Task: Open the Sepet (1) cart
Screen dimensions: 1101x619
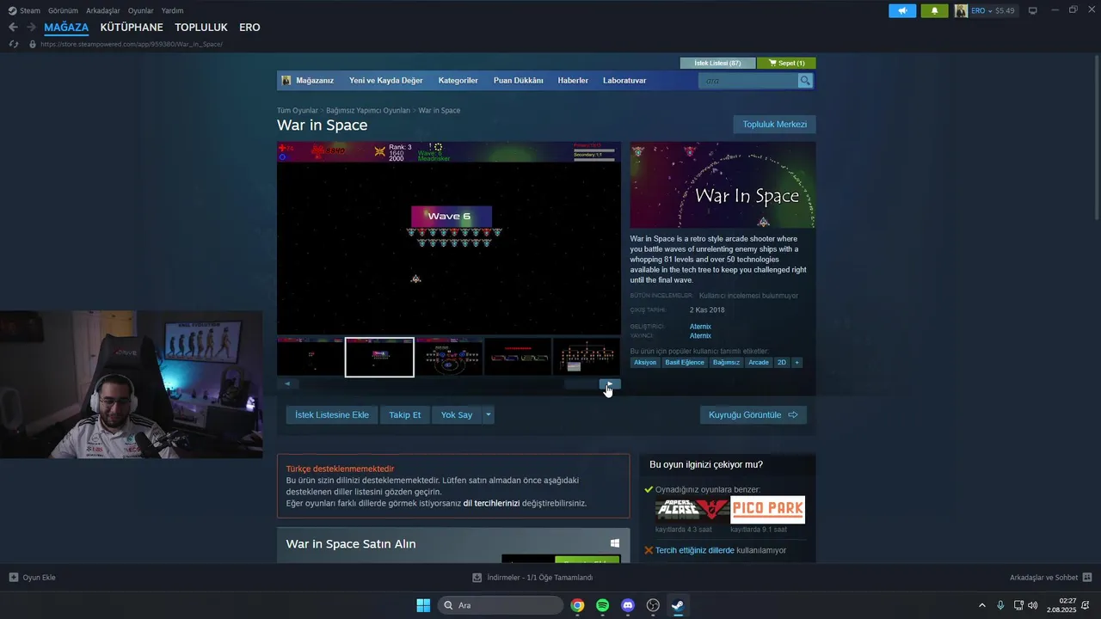Action: [786, 63]
